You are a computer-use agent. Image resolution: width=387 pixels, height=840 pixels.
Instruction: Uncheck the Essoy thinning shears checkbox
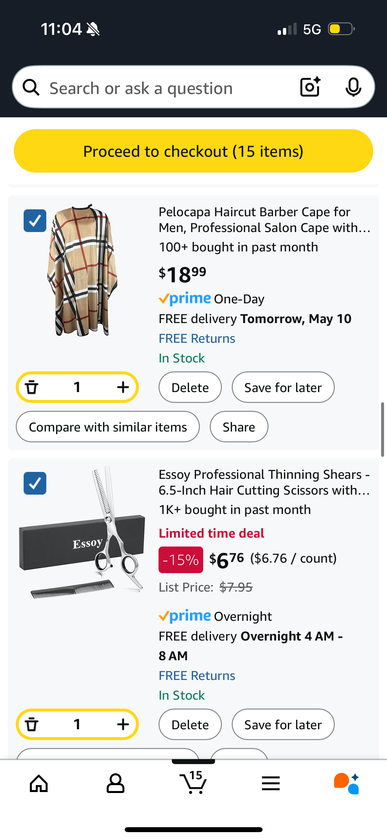pos(35,483)
